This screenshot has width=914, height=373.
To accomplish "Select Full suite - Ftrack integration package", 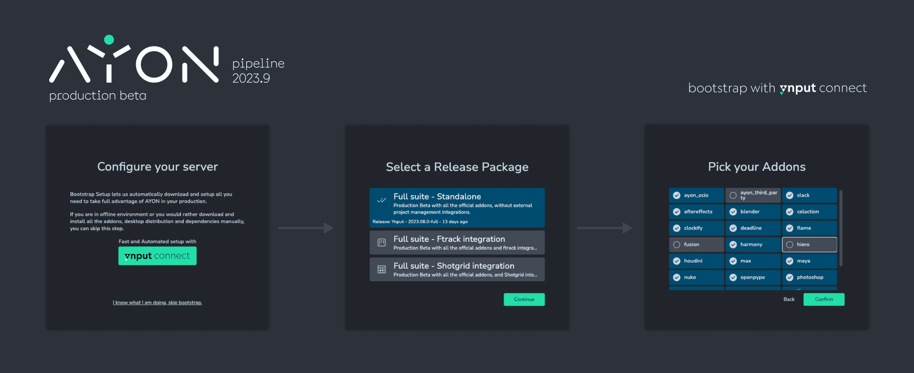I will point(457,242).
